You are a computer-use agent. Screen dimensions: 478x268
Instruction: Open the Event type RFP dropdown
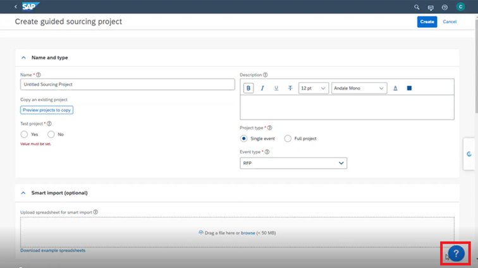pos(293,163)
